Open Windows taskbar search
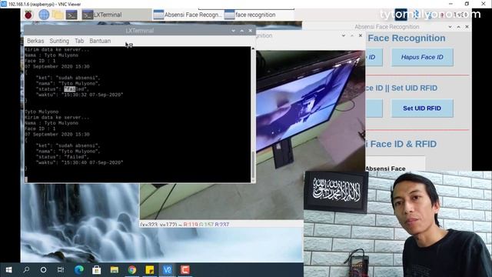The height and width of the screenshot is (277, 492). point(26,270)
